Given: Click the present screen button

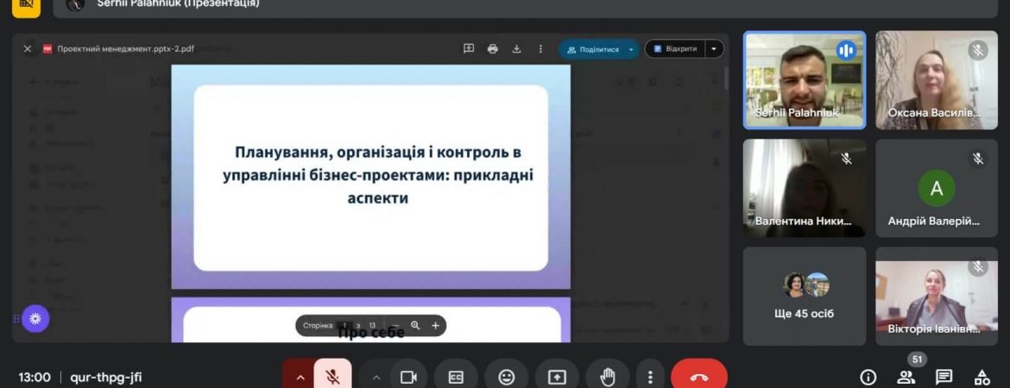Looking at the screenshot, I should point(557,377).
